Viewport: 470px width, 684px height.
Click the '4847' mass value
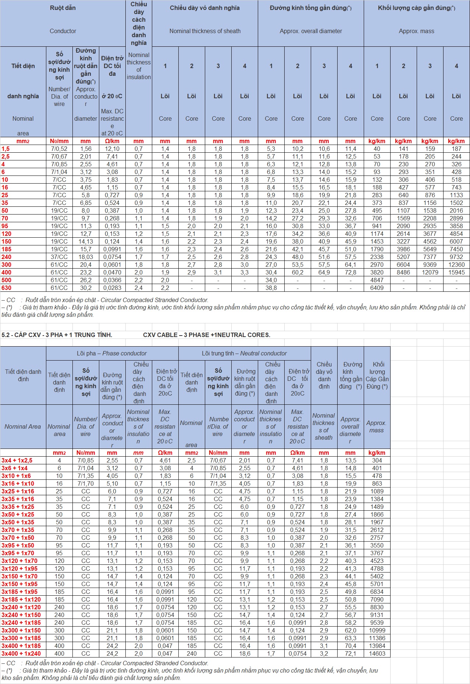[377, 280]
